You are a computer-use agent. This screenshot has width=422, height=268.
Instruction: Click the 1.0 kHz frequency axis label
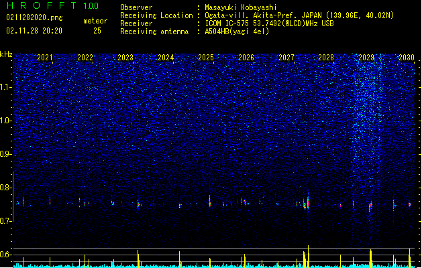(6, 121)
